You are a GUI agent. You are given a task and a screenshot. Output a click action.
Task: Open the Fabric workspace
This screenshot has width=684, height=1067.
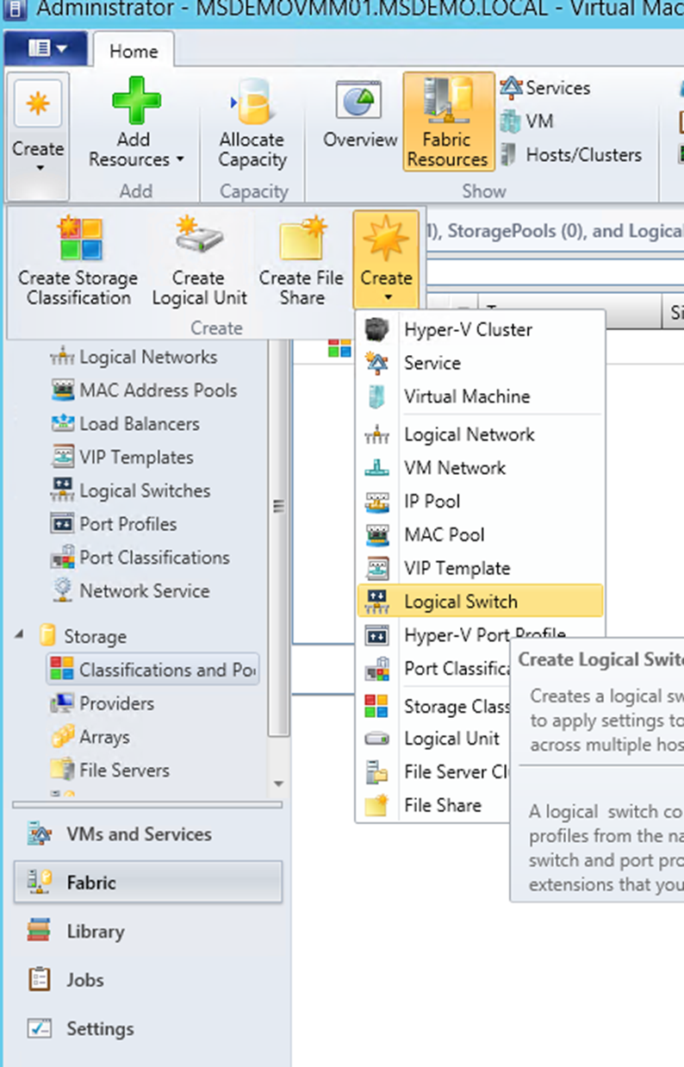(x=147, y=883)
